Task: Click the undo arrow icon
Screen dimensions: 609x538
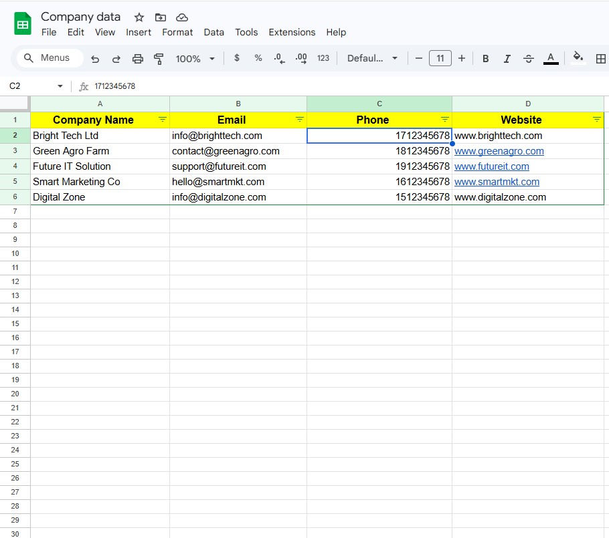Action: point(95,59)
